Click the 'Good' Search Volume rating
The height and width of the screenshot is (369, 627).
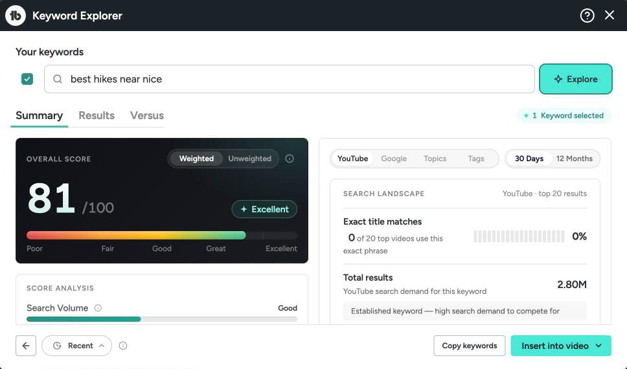288,308
